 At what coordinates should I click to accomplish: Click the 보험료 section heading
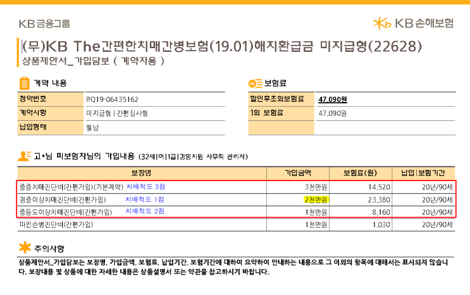tap(275, 83)
